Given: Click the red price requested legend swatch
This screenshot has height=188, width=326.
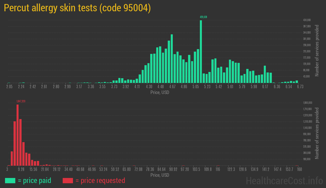Looking at the screenshot, I should point(68,180).
